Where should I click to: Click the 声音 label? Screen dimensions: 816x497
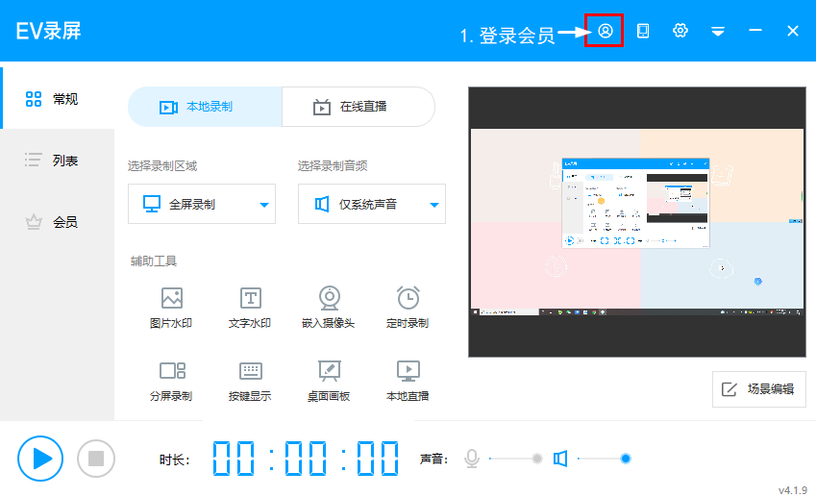434,459
